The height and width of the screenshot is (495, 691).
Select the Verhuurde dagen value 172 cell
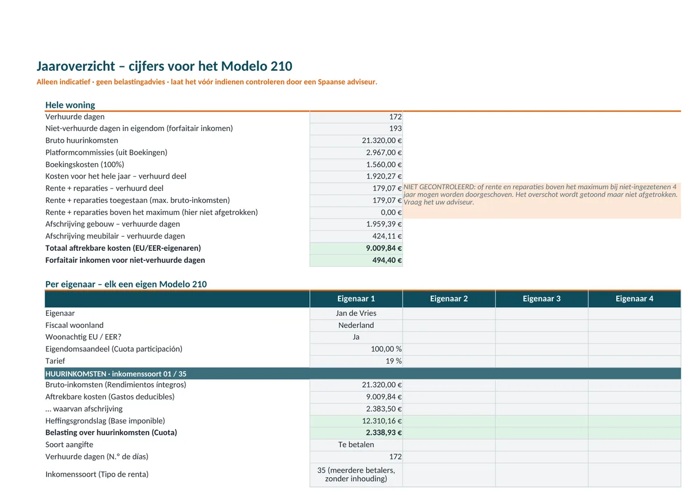pos(356,117)
